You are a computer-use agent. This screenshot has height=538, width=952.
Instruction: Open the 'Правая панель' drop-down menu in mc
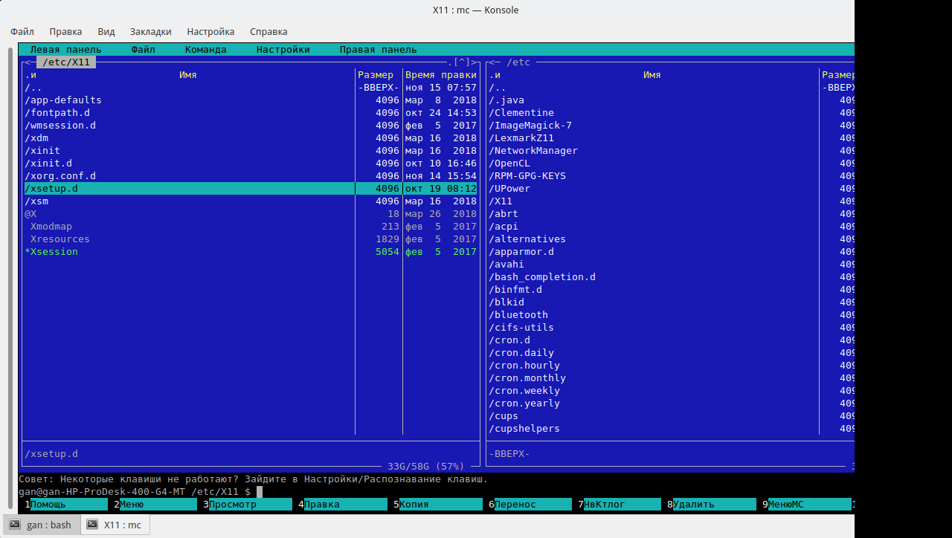[378, 50]
